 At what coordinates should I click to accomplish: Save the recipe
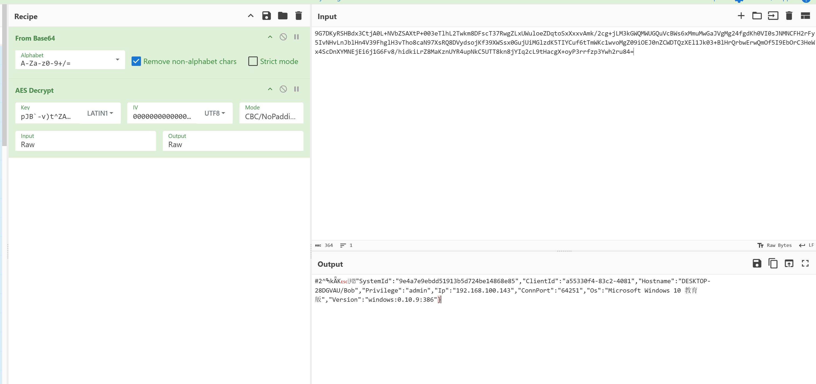click(266, 16)
